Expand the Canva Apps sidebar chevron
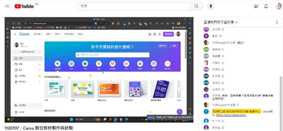The width and height of the screenshot is (283, 131). click(x=40, y=82)
